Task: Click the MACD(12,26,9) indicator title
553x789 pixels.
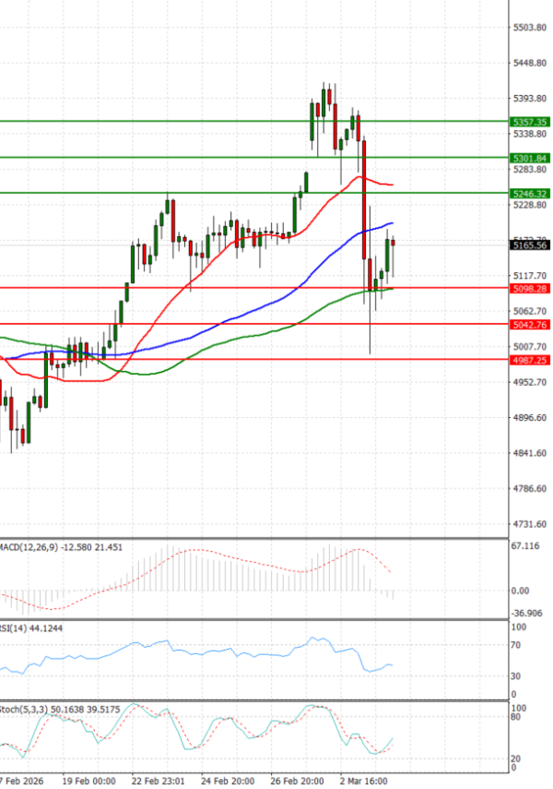Action: [29, 547]
